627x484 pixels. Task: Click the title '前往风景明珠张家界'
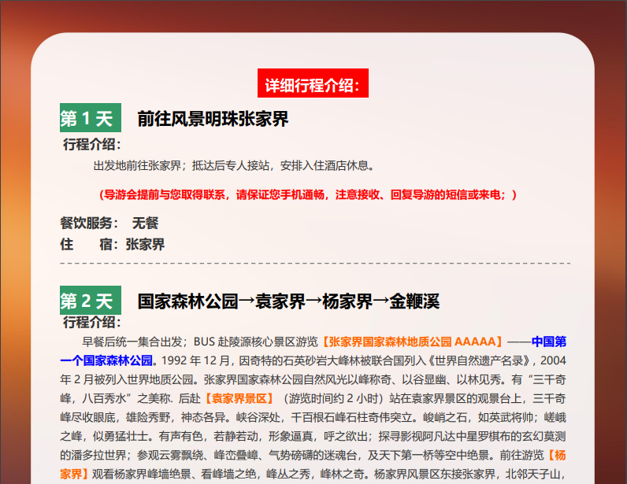tap(213, 119)
